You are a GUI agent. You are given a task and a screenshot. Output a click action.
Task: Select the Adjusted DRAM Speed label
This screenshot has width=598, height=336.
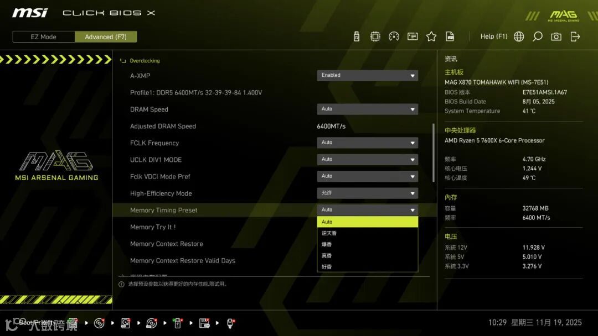(163, 126)
